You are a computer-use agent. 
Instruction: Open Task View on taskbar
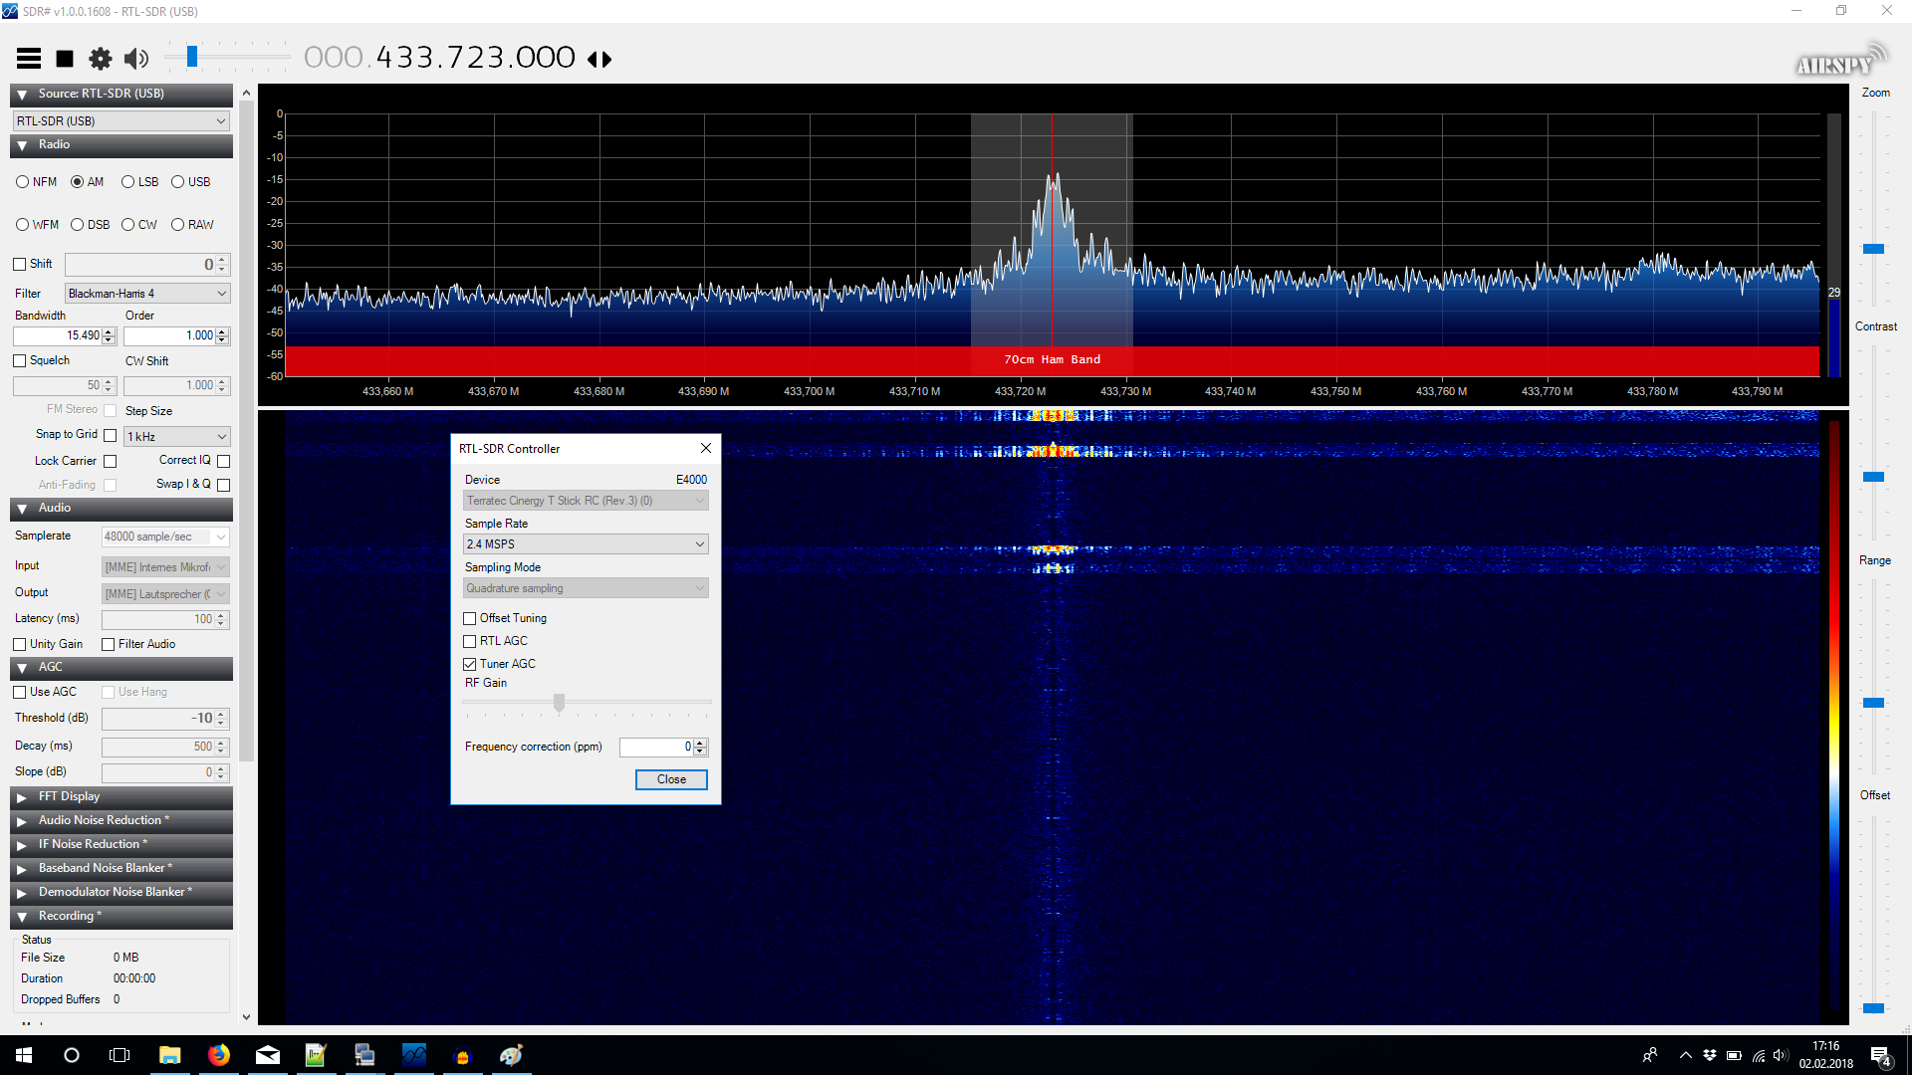119,1055
